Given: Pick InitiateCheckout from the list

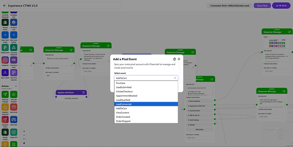Looking at the screenshot, I should 146,91.
